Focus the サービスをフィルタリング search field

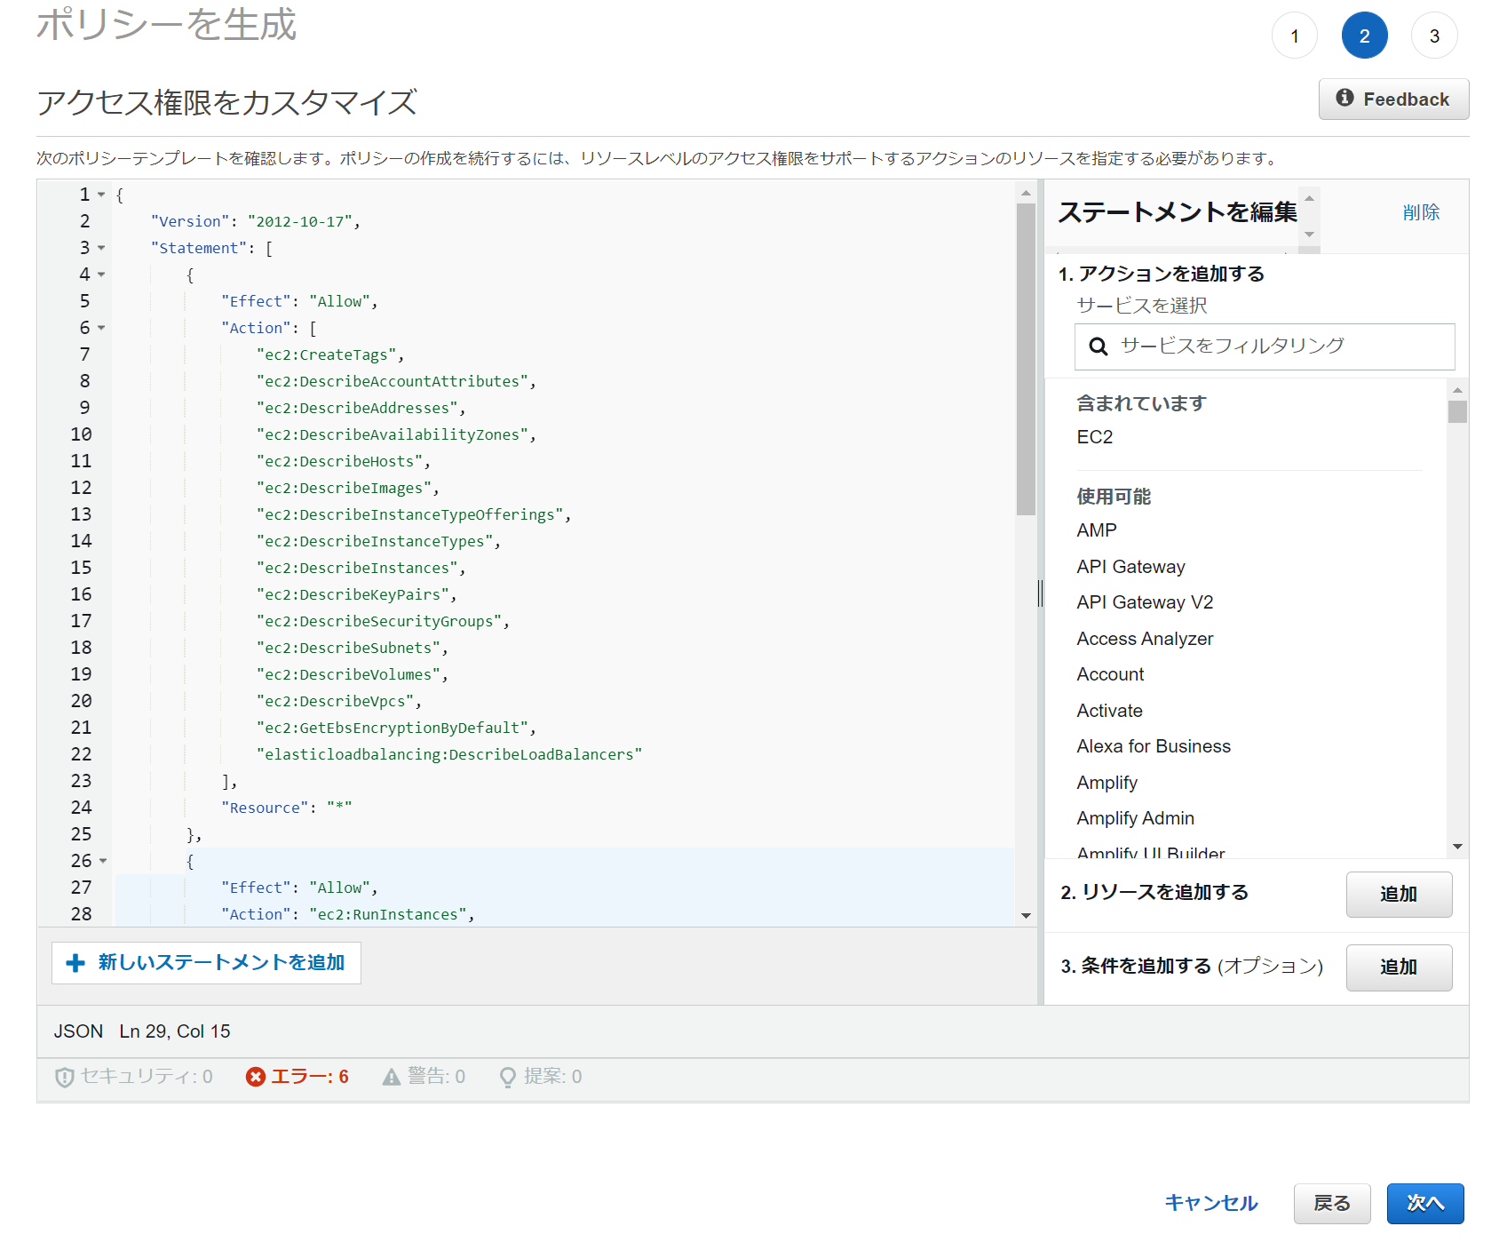tap(1265, 346)
